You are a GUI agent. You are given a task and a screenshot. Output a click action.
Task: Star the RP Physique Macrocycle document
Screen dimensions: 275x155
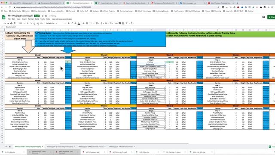click(43, 16)
